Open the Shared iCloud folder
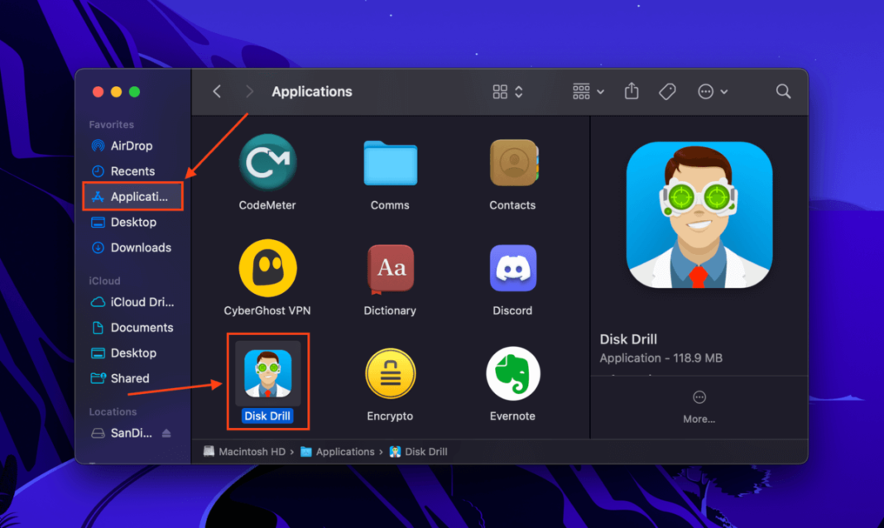 [x=128, y=378]
